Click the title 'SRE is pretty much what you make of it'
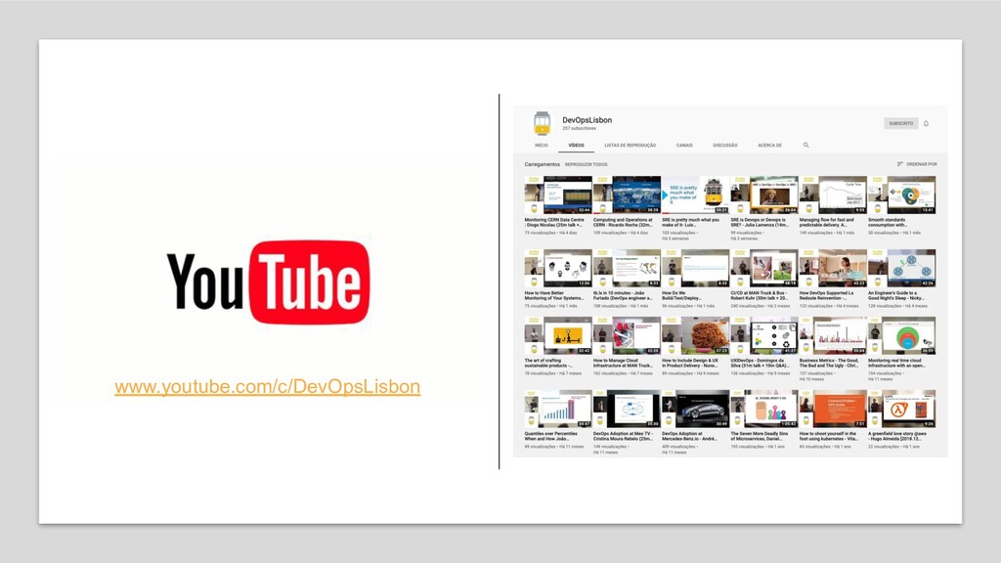The width and height of the screenshot is (1001, 563). tap(691, 222)
